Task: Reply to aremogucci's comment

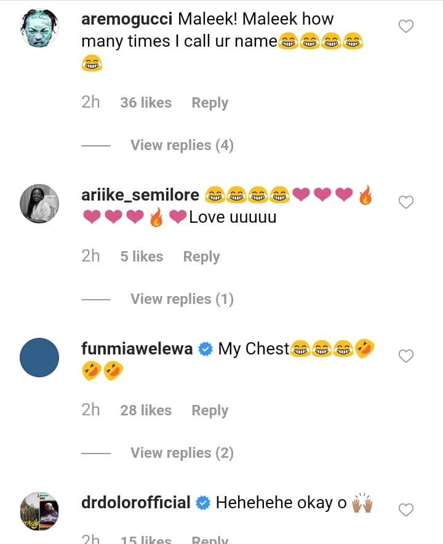Action: (x=210, y=103)
